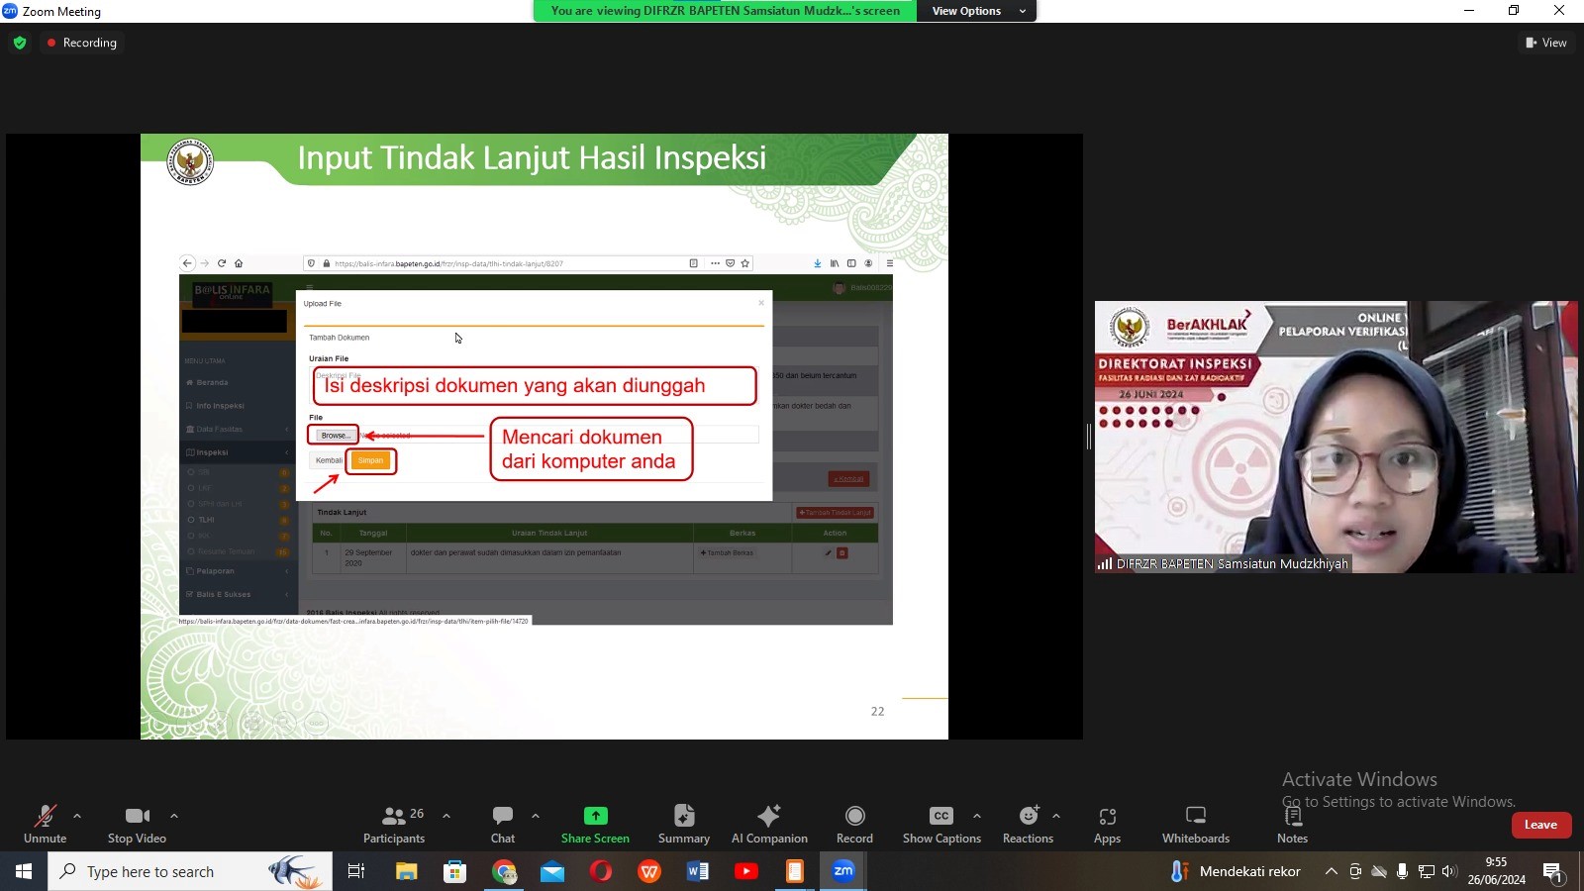Click Windows Start button
This screenshot has width=1584, height=891.
point(24,871)
